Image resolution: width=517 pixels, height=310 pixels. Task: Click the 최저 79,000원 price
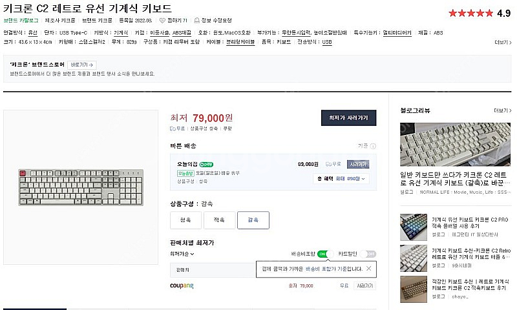(x=202, y=118)
